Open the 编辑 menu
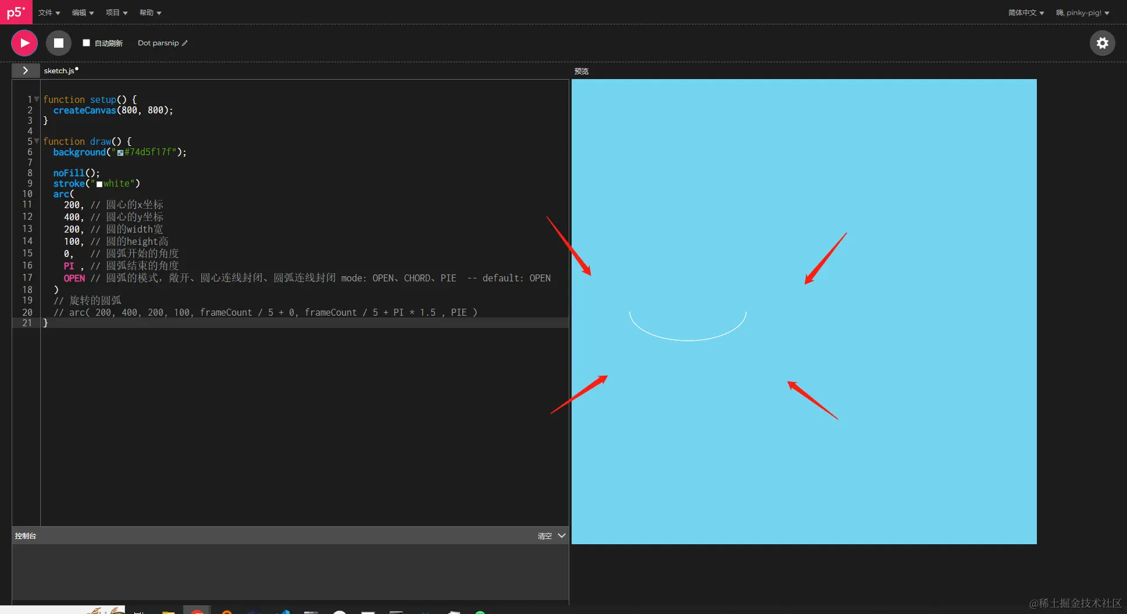 (83, 12)
